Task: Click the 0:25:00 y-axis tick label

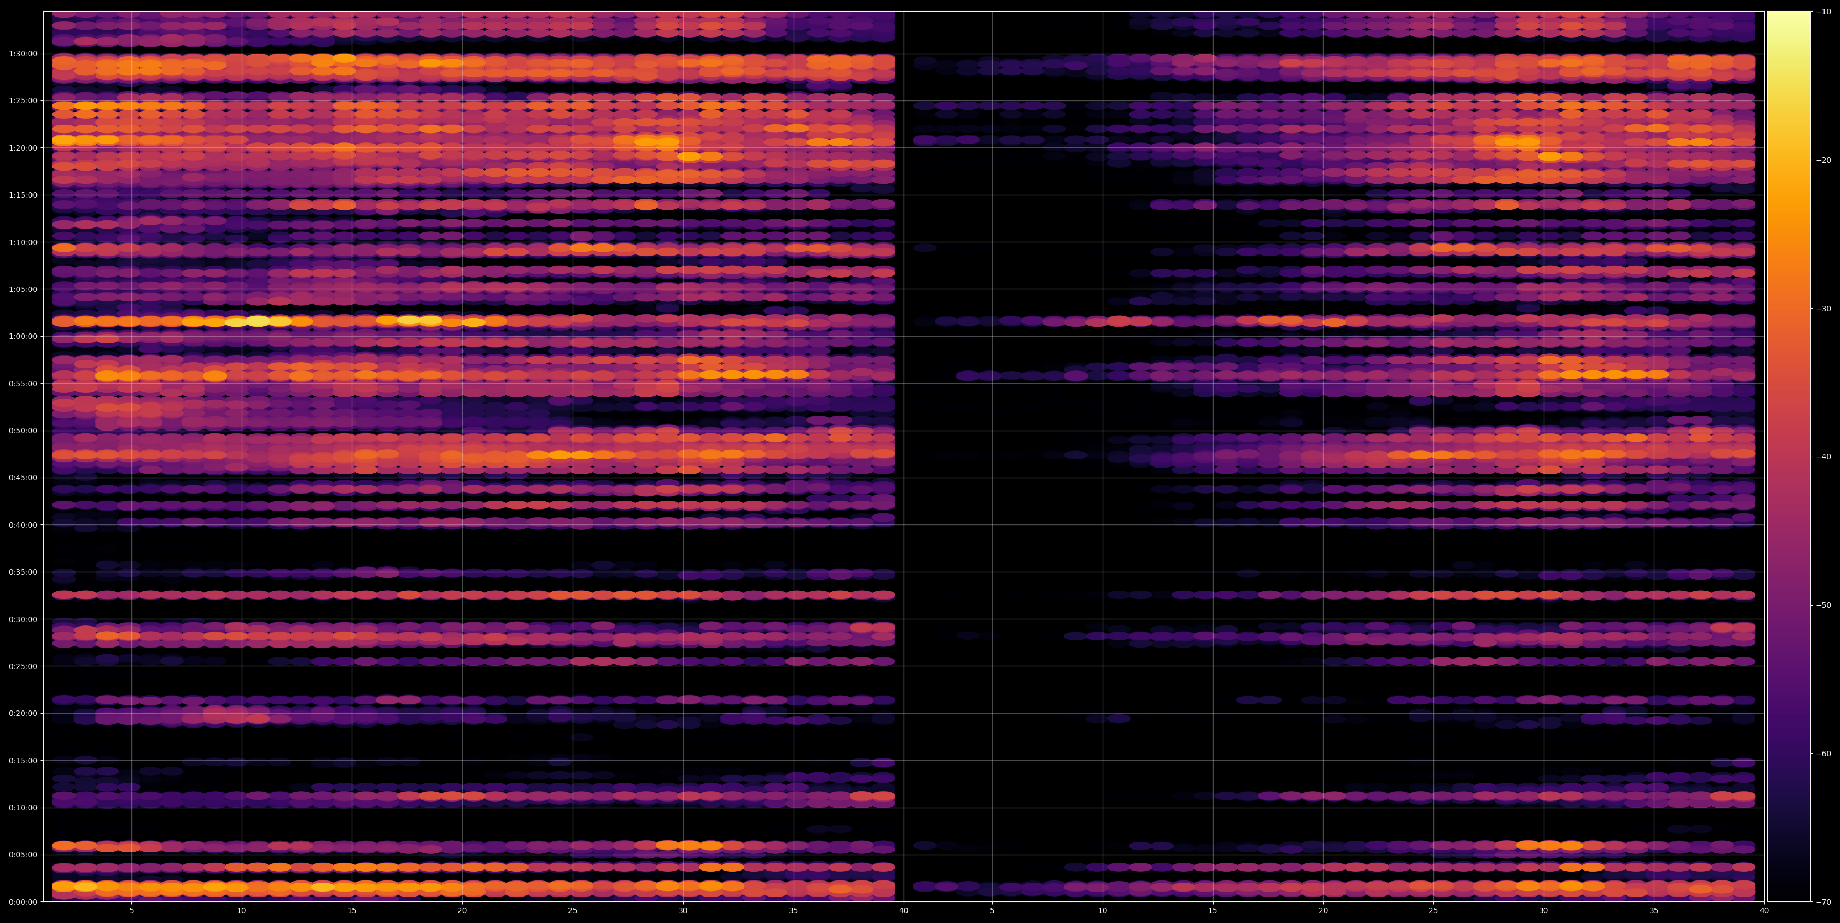Action: point(24,666)
